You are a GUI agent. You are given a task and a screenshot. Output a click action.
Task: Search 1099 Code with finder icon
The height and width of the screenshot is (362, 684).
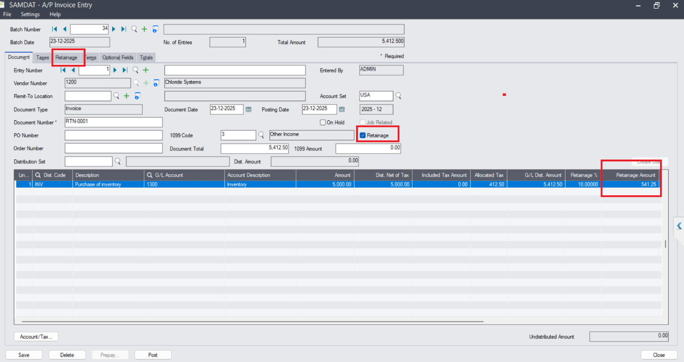261,135
